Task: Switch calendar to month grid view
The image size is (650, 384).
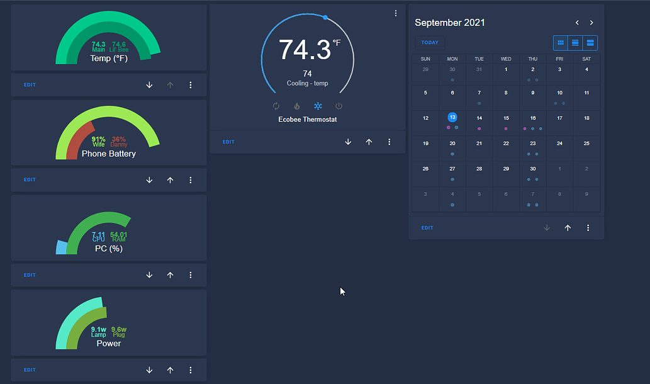Action: [560, 42]
